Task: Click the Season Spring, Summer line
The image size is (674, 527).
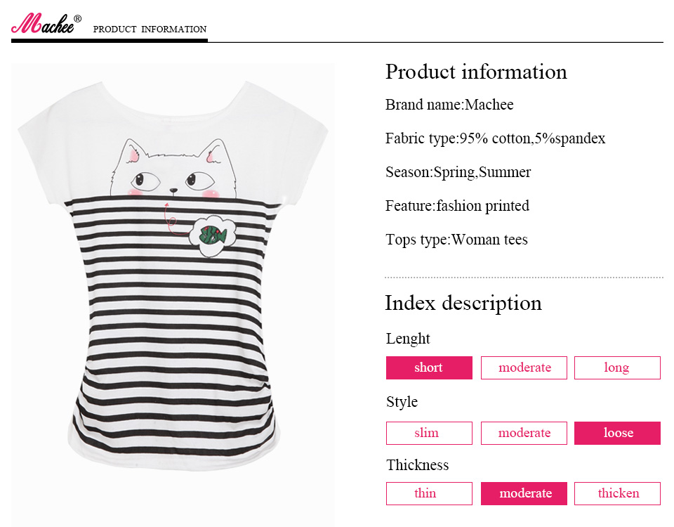Action: click(458, 172)
